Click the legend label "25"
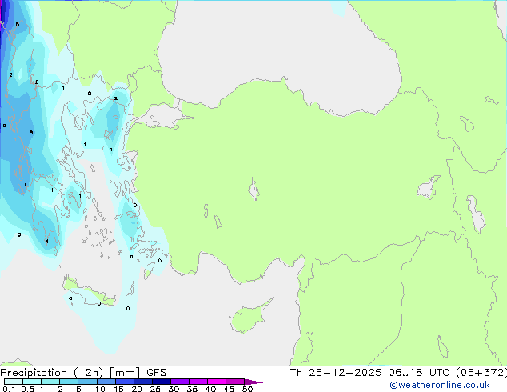Image resolution: width=507 pixels, height=392 pixels. click(155, 389)
